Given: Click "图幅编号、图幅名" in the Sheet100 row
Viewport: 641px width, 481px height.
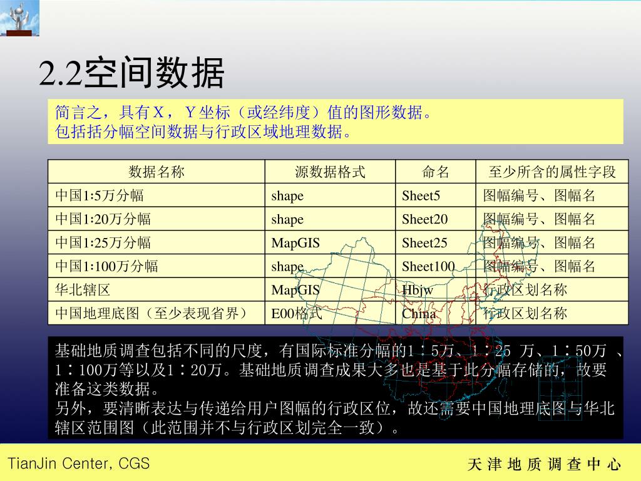Looking at the screenshot, I should click(x=552, y=266).
